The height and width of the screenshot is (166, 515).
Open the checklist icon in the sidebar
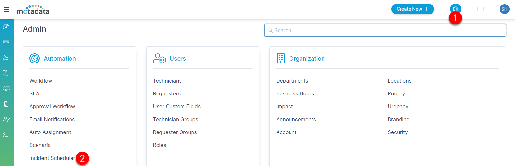pos(6,135)
